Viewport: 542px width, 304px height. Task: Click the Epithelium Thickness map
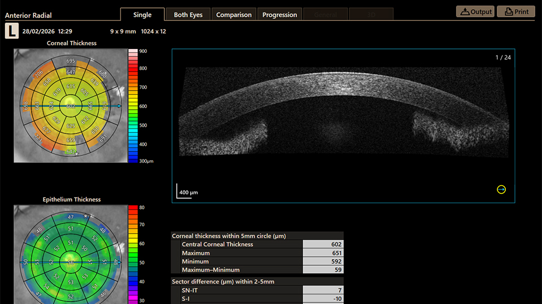point(71,254)
